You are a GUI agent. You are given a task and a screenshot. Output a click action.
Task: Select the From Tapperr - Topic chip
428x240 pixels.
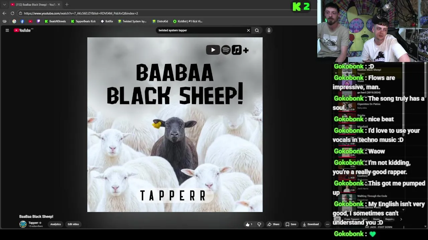tap(356, 219)
